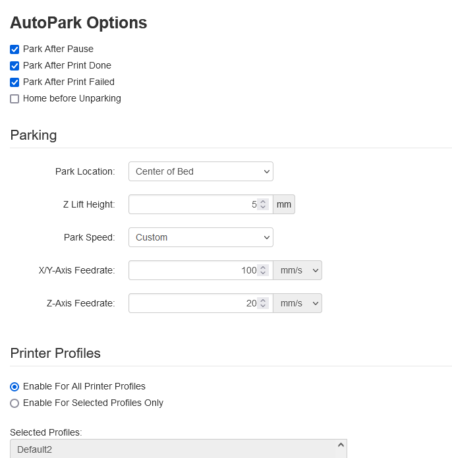
Task: Increment Z-Axis Feedrate stepper up arrow
Action: pyautogui.click(x=263, y=301)
